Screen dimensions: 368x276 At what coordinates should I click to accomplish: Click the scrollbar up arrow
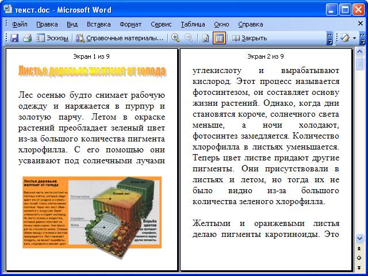[359, 51]
